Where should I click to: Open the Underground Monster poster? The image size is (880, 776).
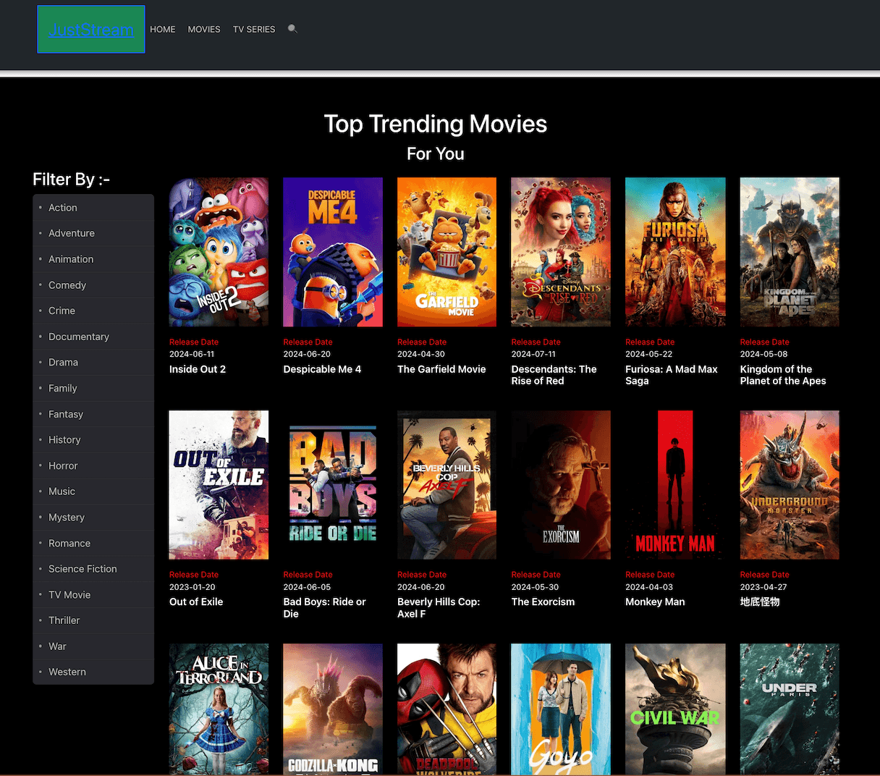(790, 485)
